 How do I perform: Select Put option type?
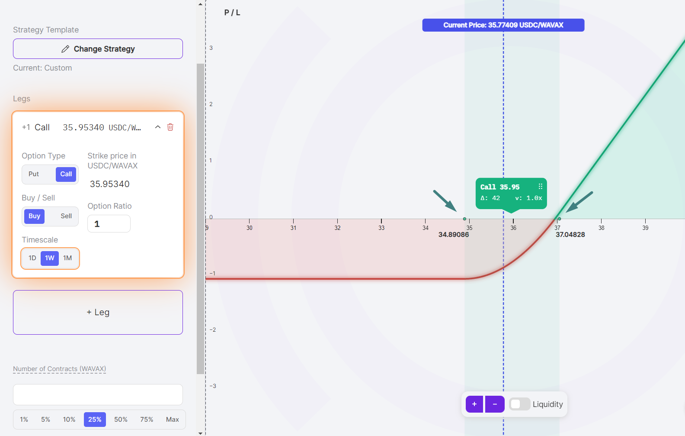pos(34,174)
